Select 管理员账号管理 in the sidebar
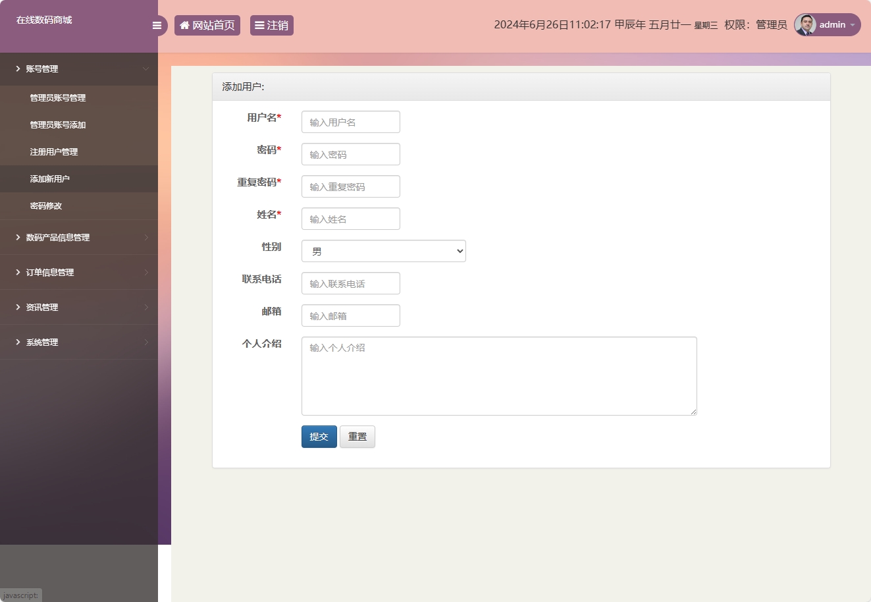Screen dimensions: 871x602 [x=56, y=97]
